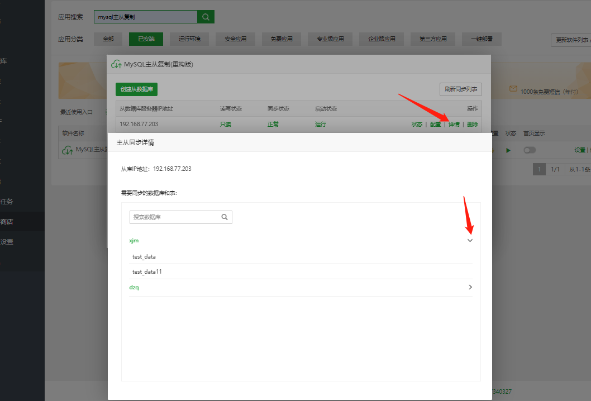Click the 刷新同步列表 button

(461, 89)
